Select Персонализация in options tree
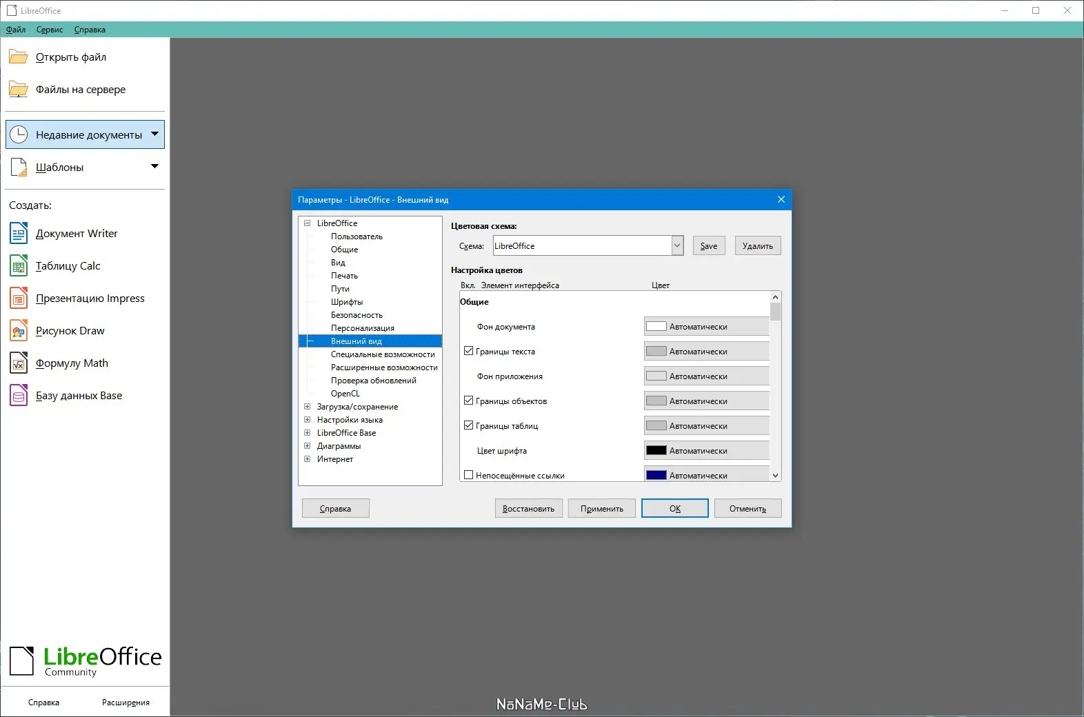Image resolution: width=1084 pixels, height=717 pixels. pyautogui.click(x=363, y=327)
